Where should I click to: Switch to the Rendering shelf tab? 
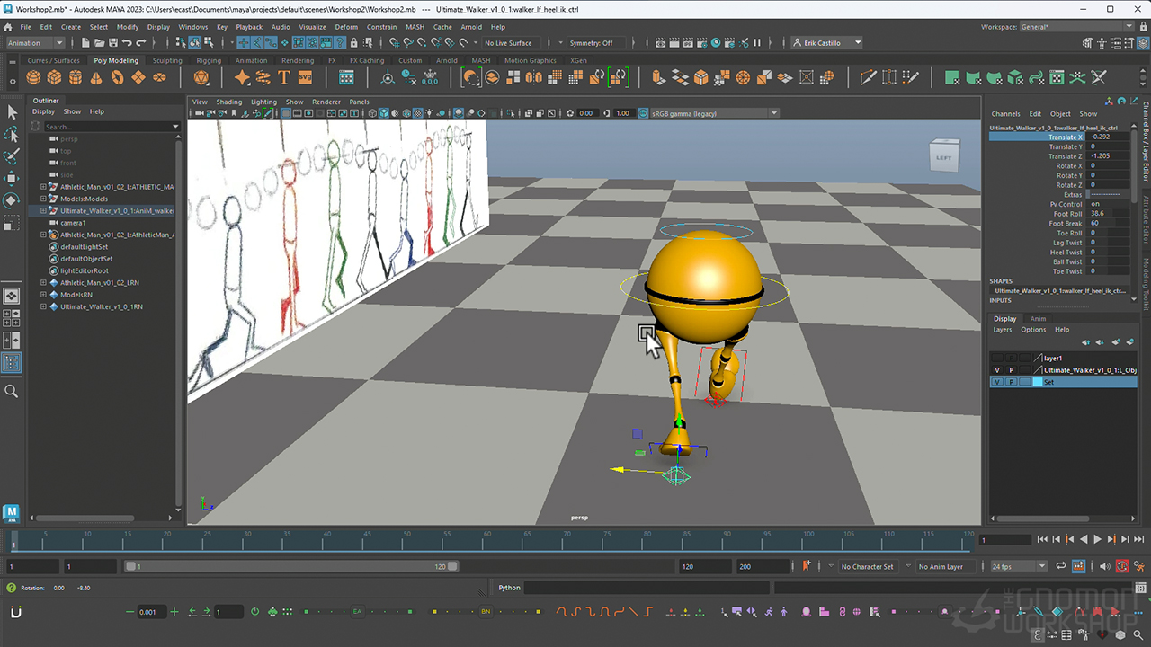tap(297, 60)
